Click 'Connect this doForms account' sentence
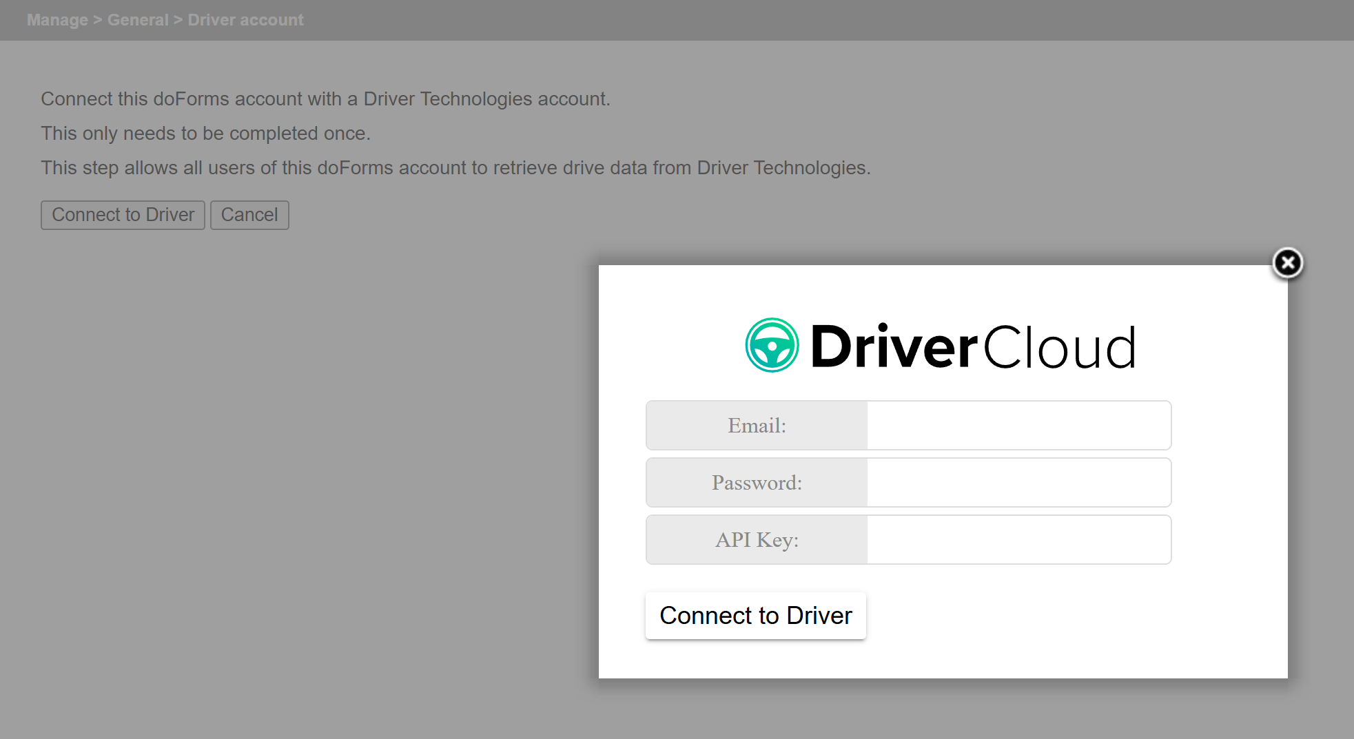 click(x=325, y=99)
